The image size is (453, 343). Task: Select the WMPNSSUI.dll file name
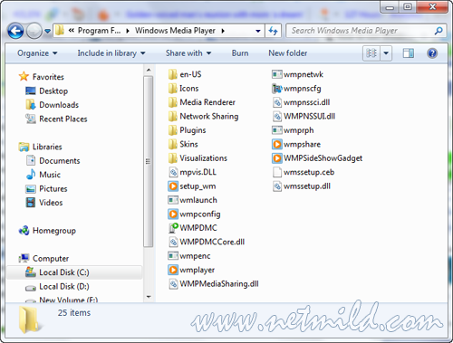[x=309, y=117]
